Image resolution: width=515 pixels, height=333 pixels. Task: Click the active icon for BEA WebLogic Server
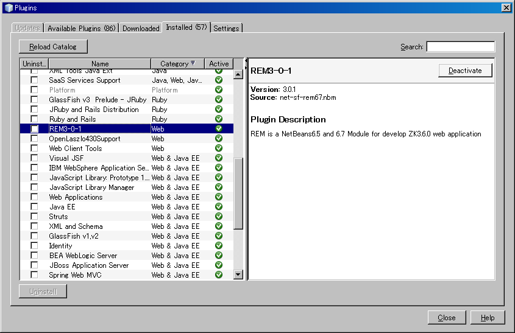(219, 255)
